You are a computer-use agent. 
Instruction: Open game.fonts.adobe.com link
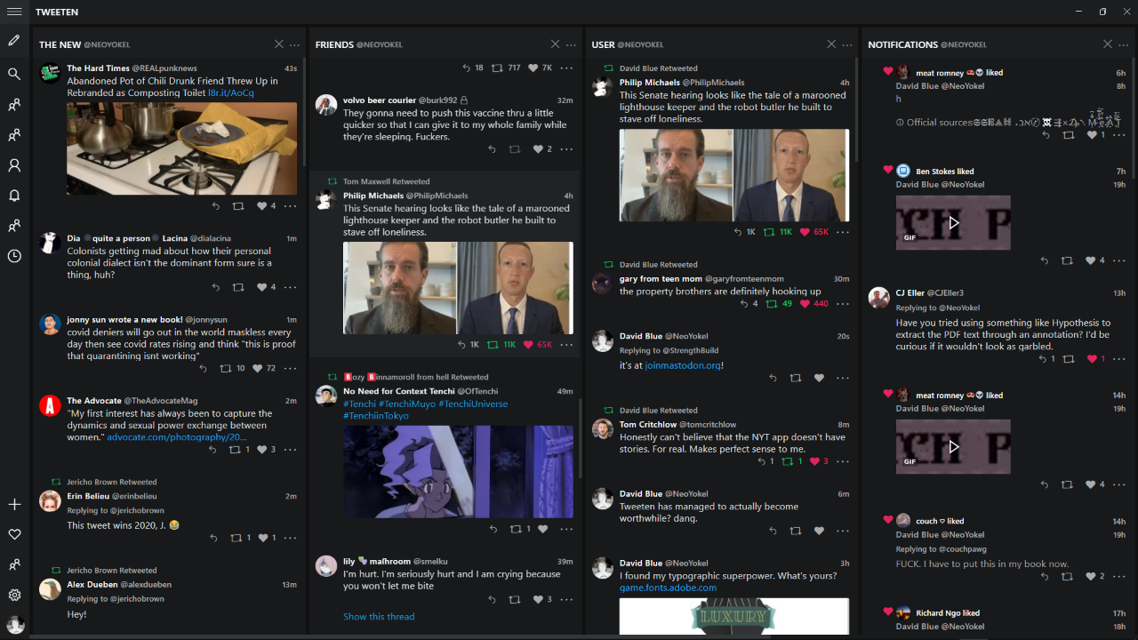click(668, 588)
